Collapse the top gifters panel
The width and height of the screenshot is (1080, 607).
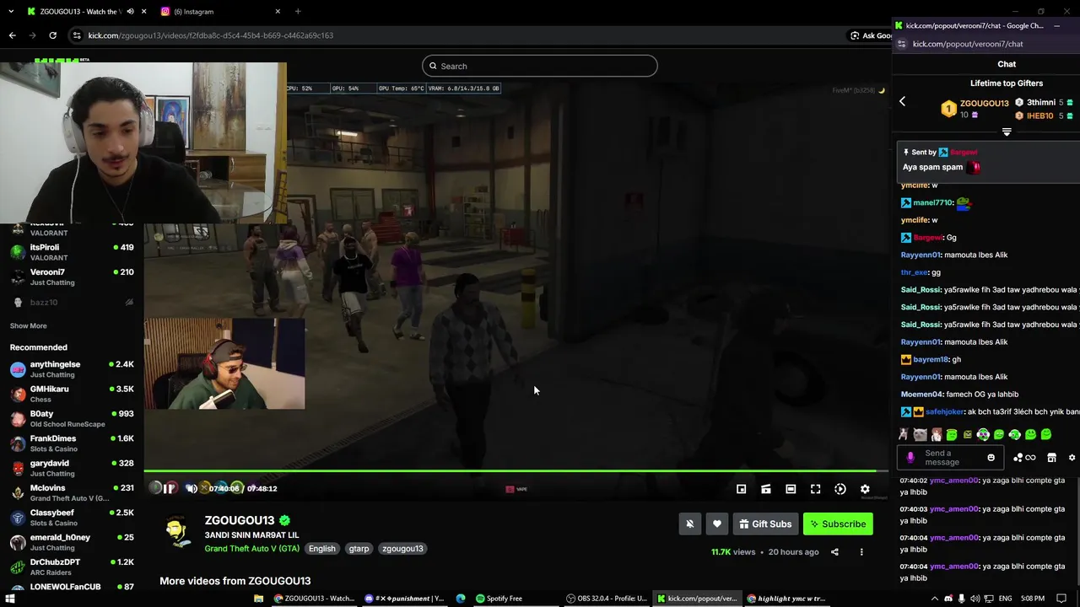pos(1007,132)
